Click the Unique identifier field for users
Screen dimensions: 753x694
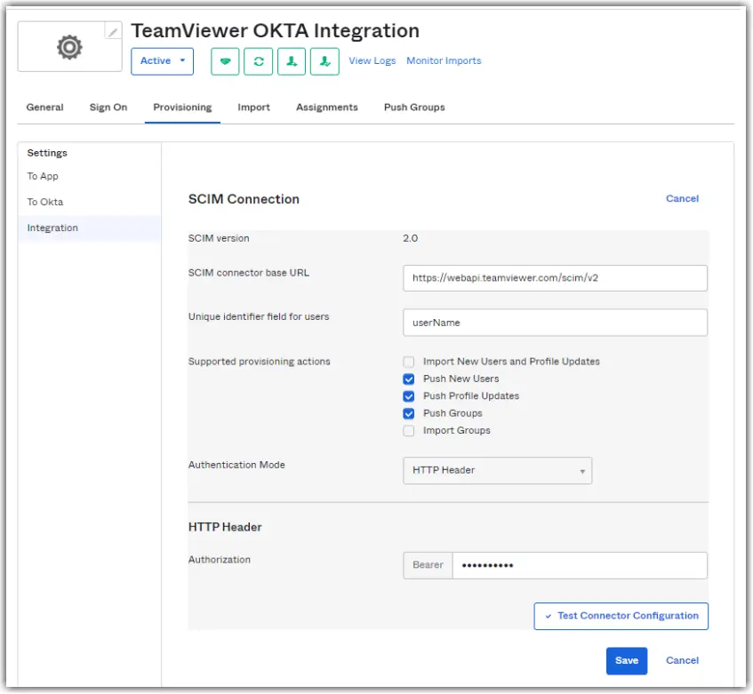555,323
